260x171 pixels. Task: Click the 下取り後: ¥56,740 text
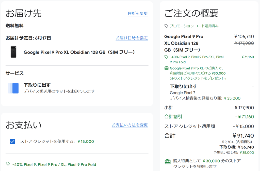click(237, 147)
